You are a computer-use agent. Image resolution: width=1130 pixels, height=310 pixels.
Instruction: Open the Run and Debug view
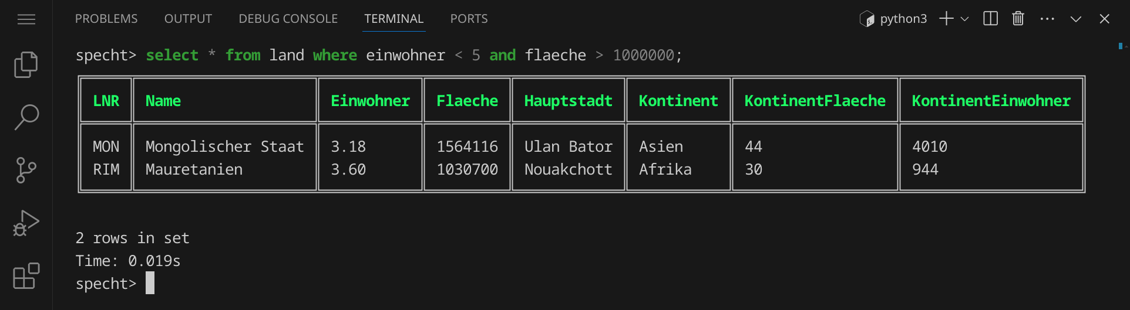pyautogui.click(x=26, y=223)
